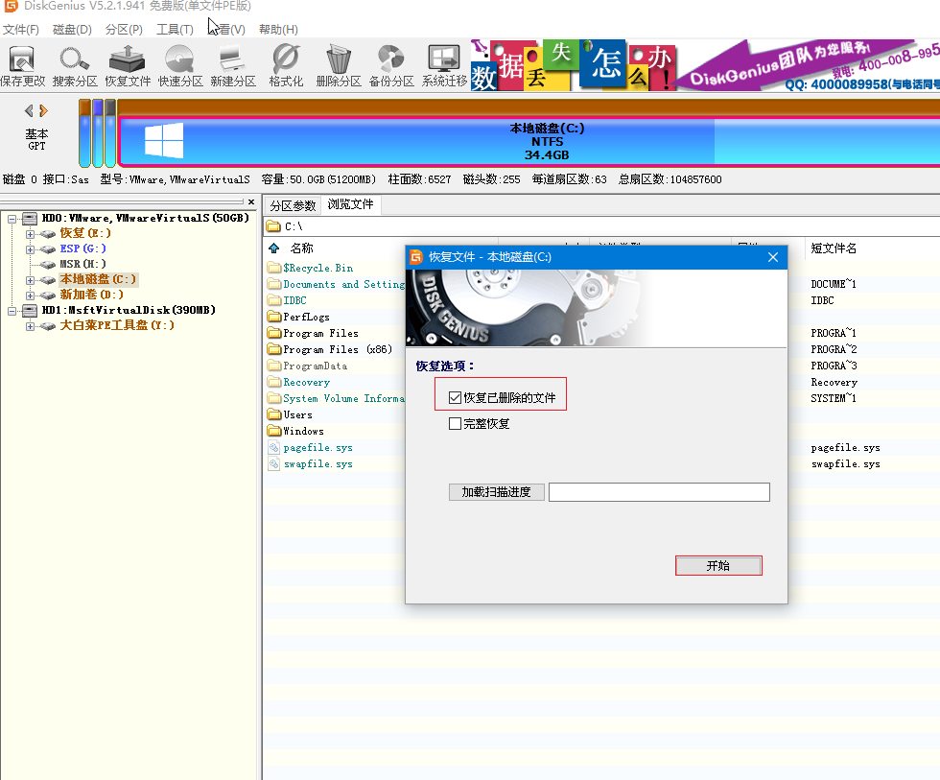Viewport: 940px width, 780px height.
Task: Close the left disk tree panel
Action: pos(251,202)
